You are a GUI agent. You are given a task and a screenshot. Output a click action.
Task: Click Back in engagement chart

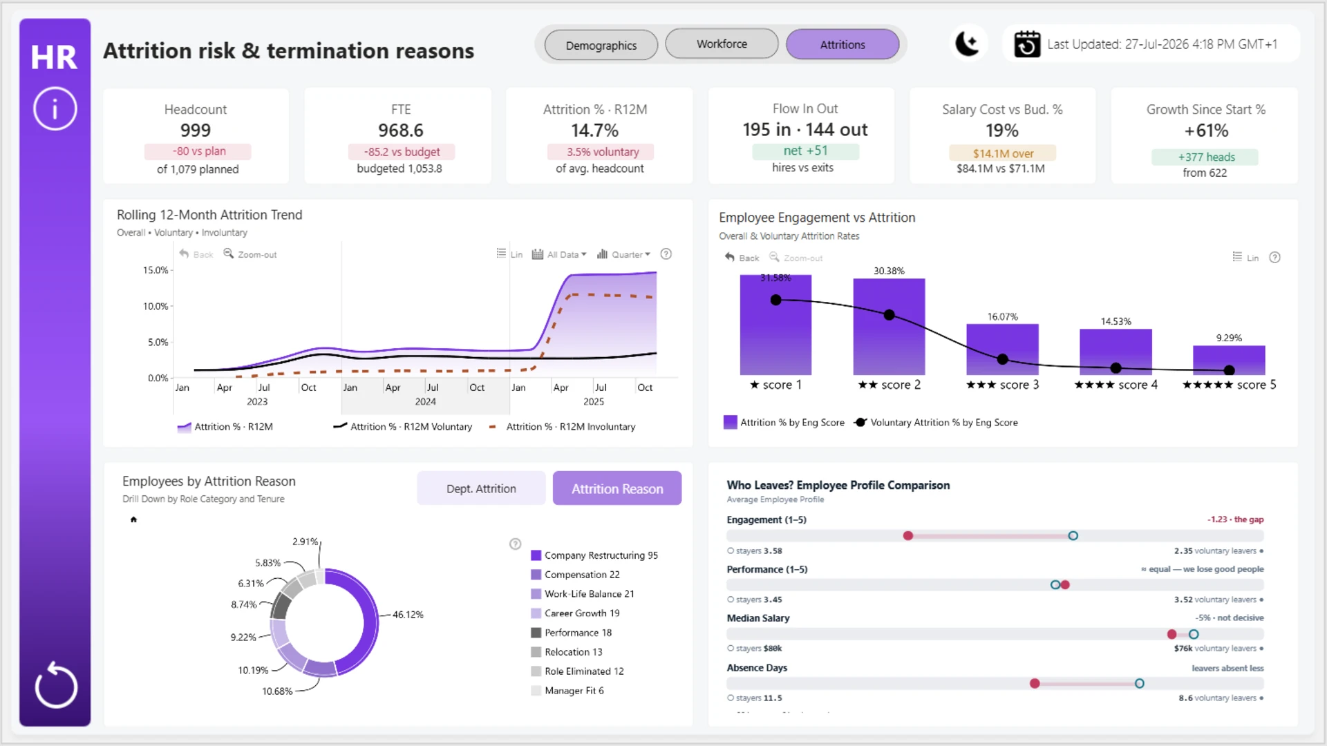(x=742, y=258)
